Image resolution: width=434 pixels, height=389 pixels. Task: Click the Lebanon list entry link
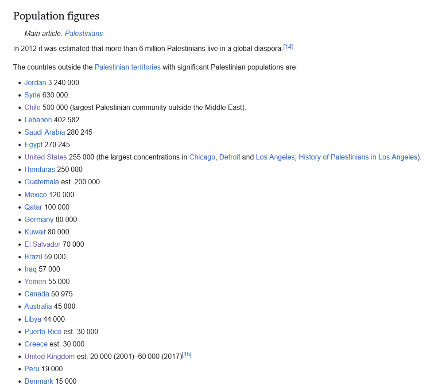point(38,120)
